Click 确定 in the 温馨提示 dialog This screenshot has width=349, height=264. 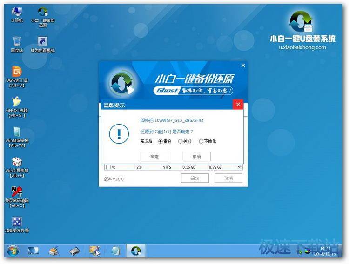pos(154,157)
